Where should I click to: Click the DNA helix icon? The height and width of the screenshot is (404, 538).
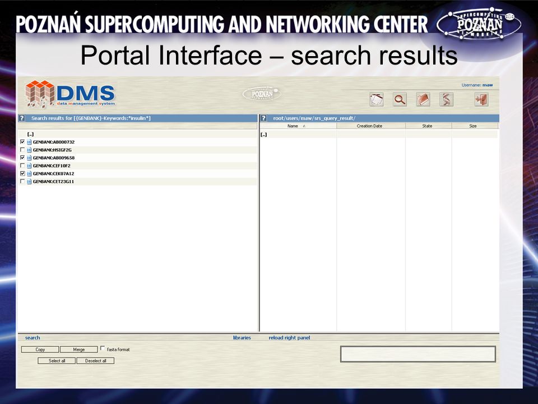pyautogui.click(x=447, y=100)
